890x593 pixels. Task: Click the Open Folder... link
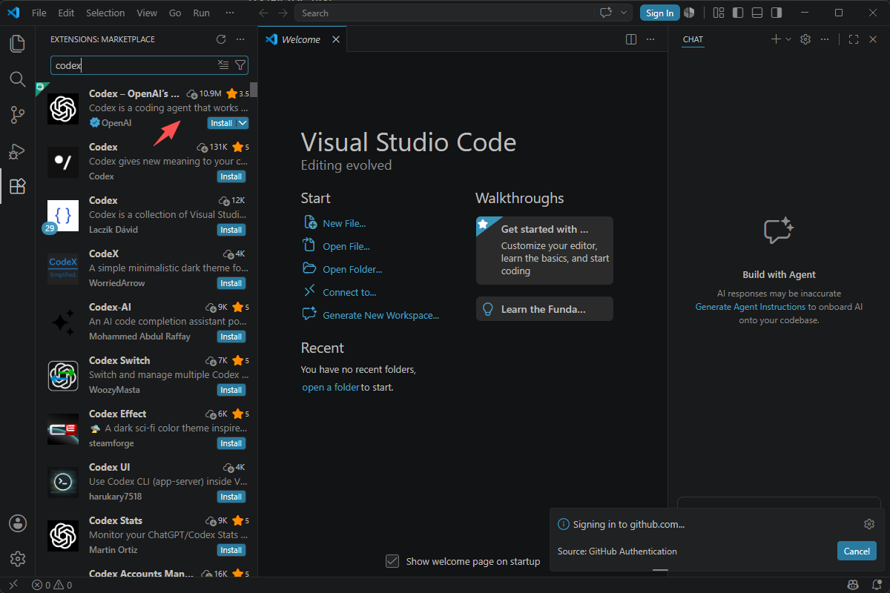point(352,269)
